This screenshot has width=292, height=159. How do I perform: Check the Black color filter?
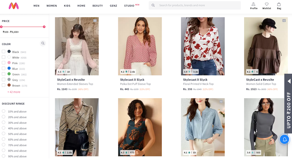[x=4, y=52]
